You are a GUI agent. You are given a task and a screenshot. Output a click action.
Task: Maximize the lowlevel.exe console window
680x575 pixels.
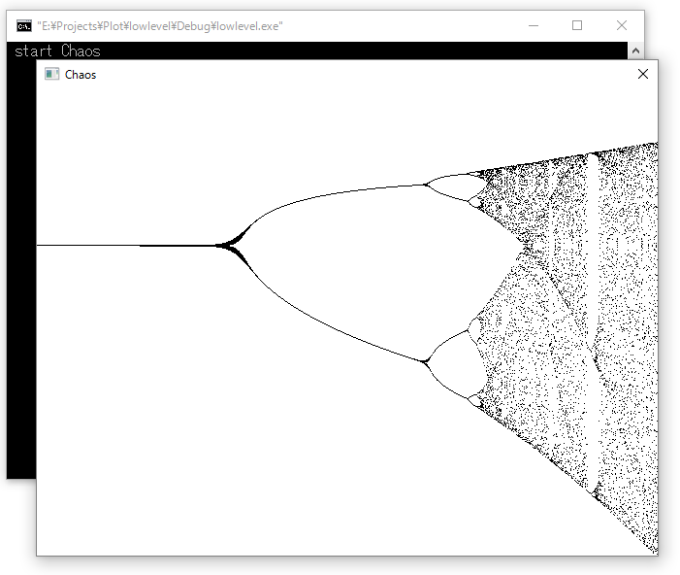577,25
